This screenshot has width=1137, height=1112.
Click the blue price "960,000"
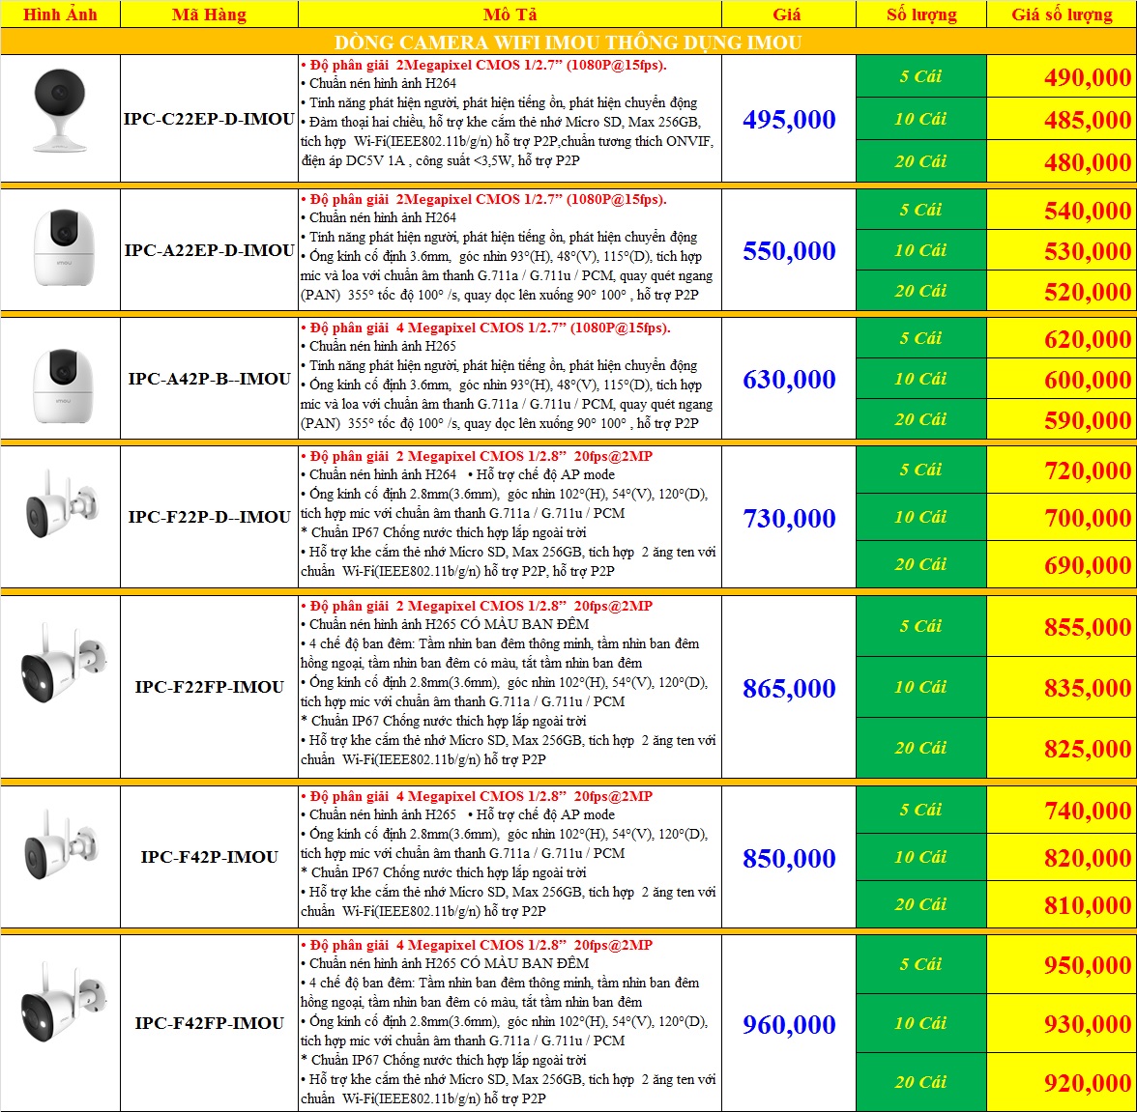click(x=789, y=1024)
